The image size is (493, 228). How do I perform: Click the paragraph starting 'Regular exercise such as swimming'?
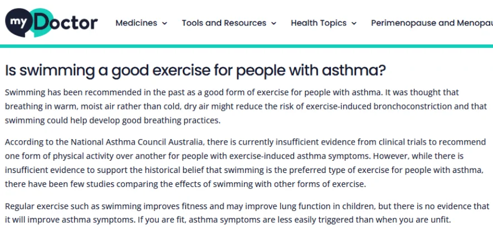coord(240,212)
